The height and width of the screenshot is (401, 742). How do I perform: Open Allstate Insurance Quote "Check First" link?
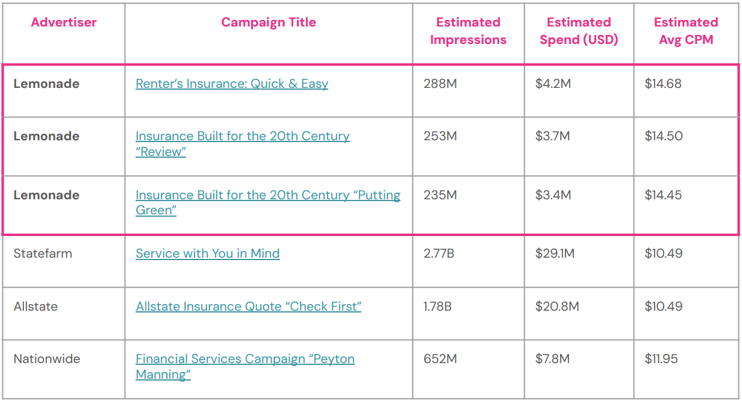pyautogui.click(x=249, y=306)
